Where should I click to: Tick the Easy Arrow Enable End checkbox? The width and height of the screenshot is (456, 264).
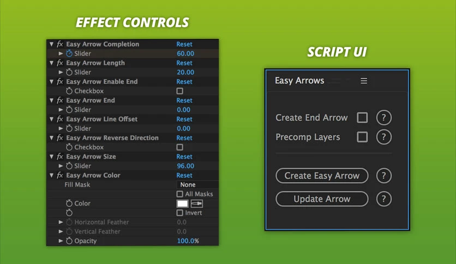tap(179, 91)
